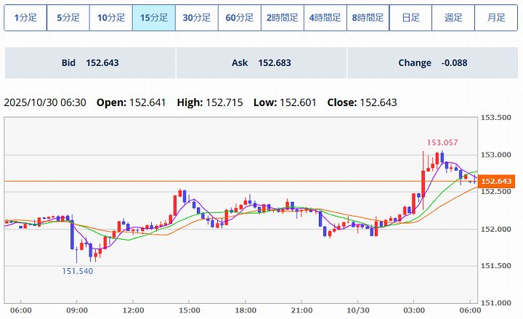Switch to 2時間足 timeframe
Screen dimensions: 523x319
[283, 17]
